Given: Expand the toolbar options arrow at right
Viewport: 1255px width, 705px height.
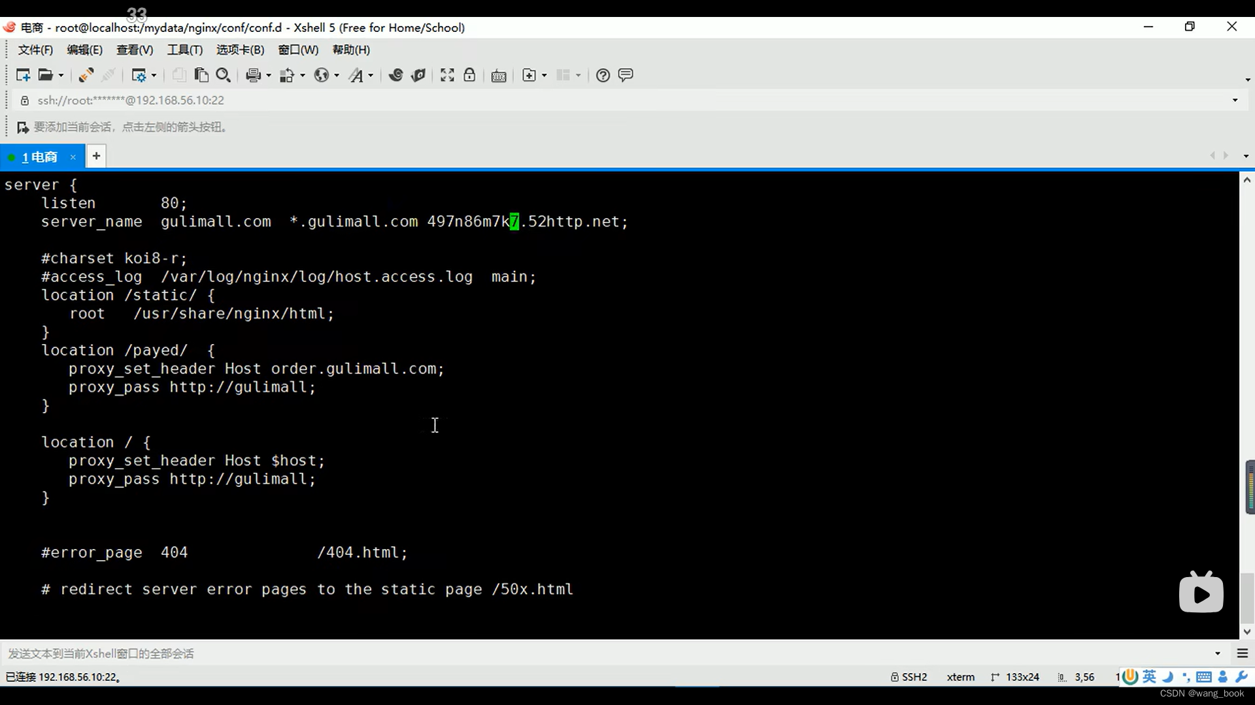Looking at the screenshot, I should coord(1248,80).
